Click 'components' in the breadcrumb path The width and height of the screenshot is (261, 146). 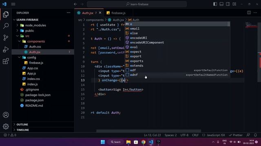pyautogui.click(x=95, y=20)
